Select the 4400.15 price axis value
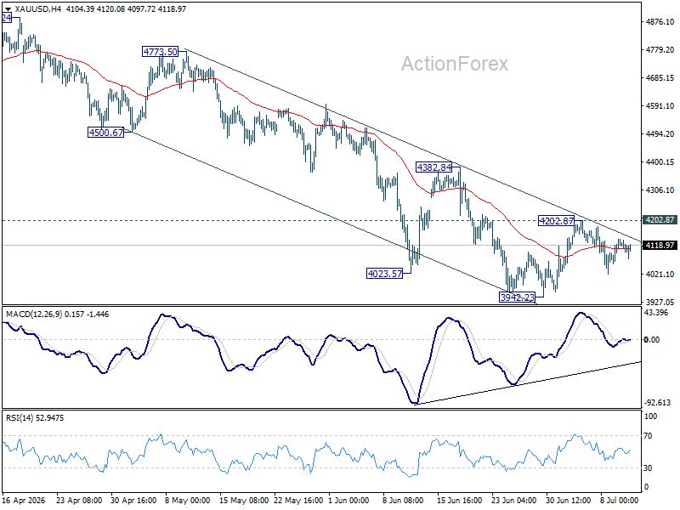The image size is (680, 510). tap(660, 162)
